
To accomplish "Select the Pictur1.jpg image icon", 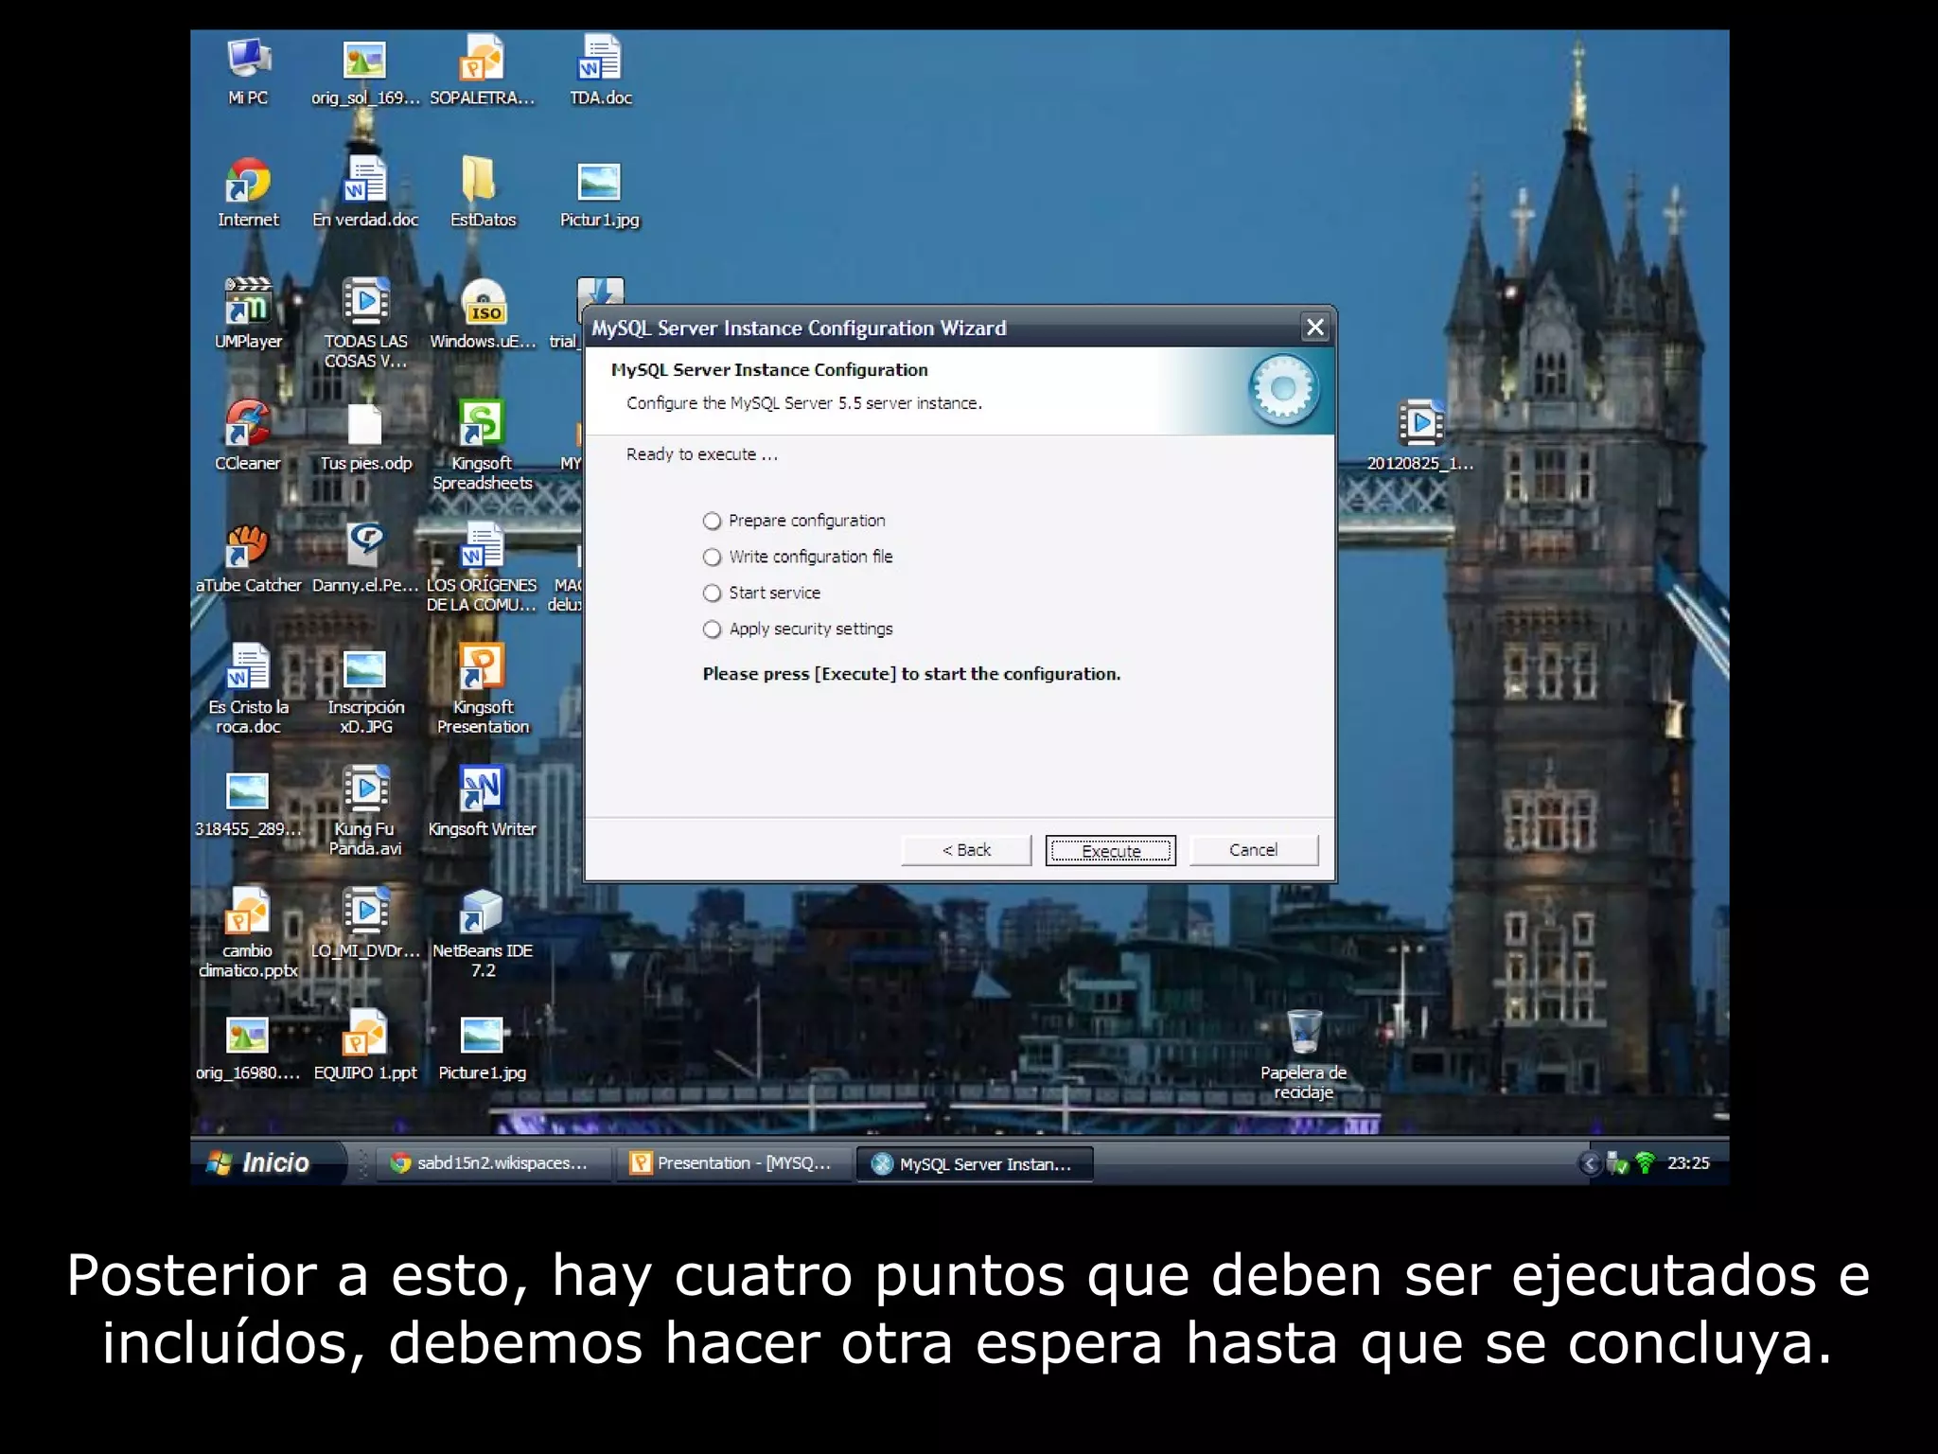I will pos(599,183).
